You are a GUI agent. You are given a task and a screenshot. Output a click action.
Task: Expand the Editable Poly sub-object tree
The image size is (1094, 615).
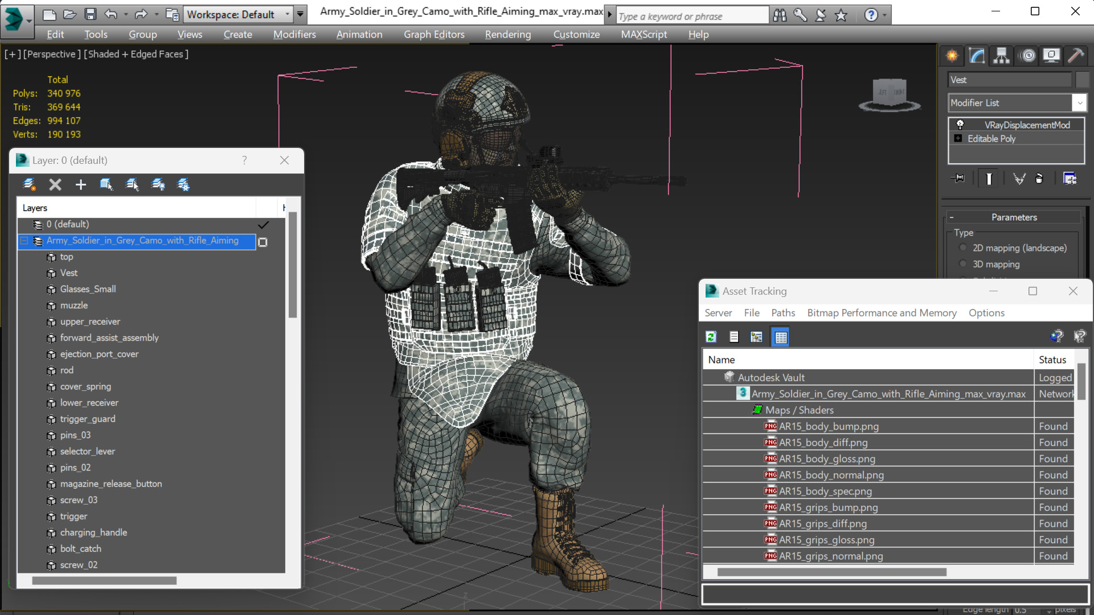click(958, 138)
